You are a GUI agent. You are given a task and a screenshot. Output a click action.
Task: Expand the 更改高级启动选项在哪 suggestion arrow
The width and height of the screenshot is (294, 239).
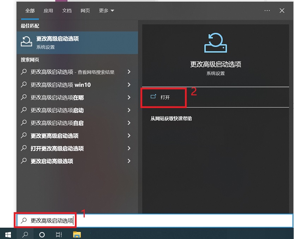click(129, 97)
